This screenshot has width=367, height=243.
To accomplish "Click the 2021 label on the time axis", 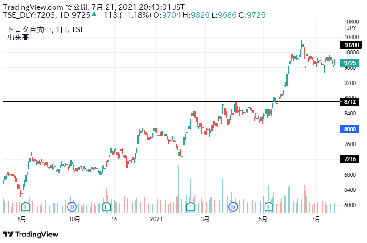I will pos(156,219).
